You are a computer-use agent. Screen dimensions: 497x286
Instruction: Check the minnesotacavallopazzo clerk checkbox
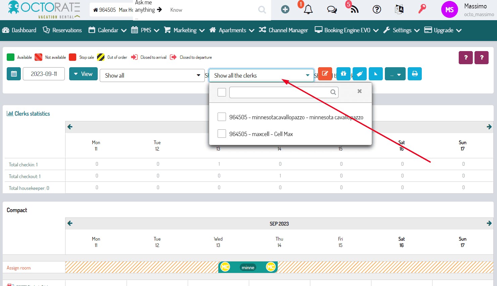click(222, 117)
